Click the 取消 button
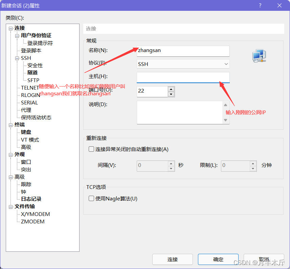 [264, 260]
